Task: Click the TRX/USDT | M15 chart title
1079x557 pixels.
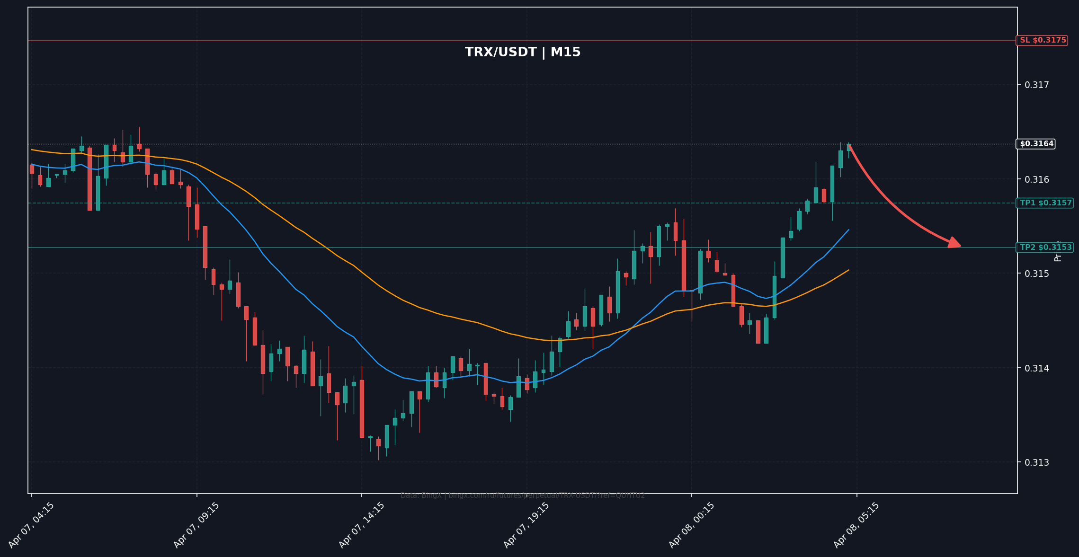Action: click(522, 52)
